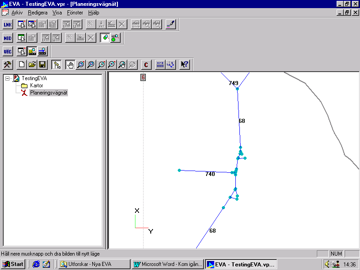This screenshot has width=360, height=270.
Task: Switch to Utforskar - Nya EVA taskbar window
Action: coord(94,264)
